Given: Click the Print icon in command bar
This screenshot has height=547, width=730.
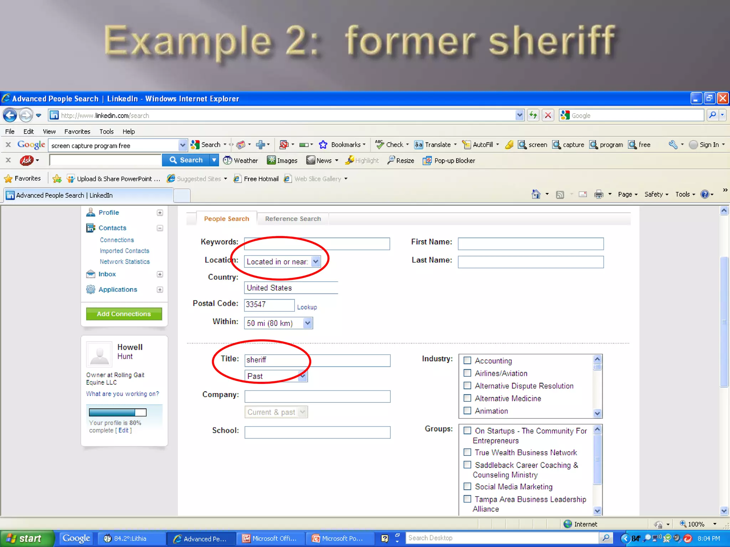Looking at the screenshot, I should point(599,194).
